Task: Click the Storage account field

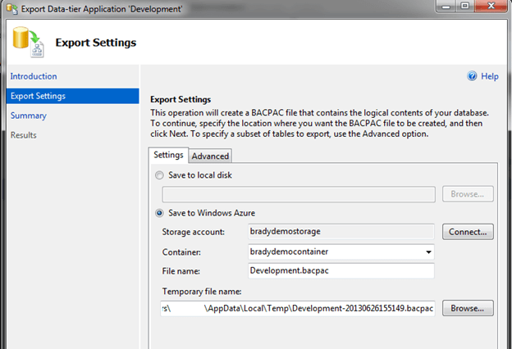Action: pyautogui.click(x=341, y=232)
